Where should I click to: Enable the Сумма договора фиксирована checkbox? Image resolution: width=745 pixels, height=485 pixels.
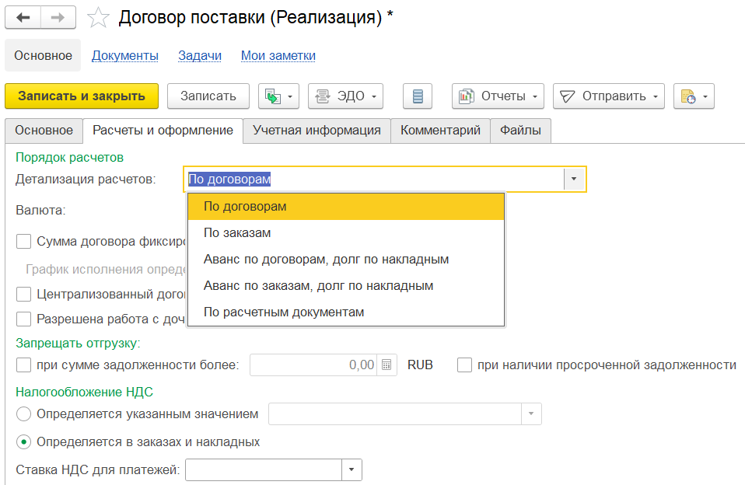(24, 241)
